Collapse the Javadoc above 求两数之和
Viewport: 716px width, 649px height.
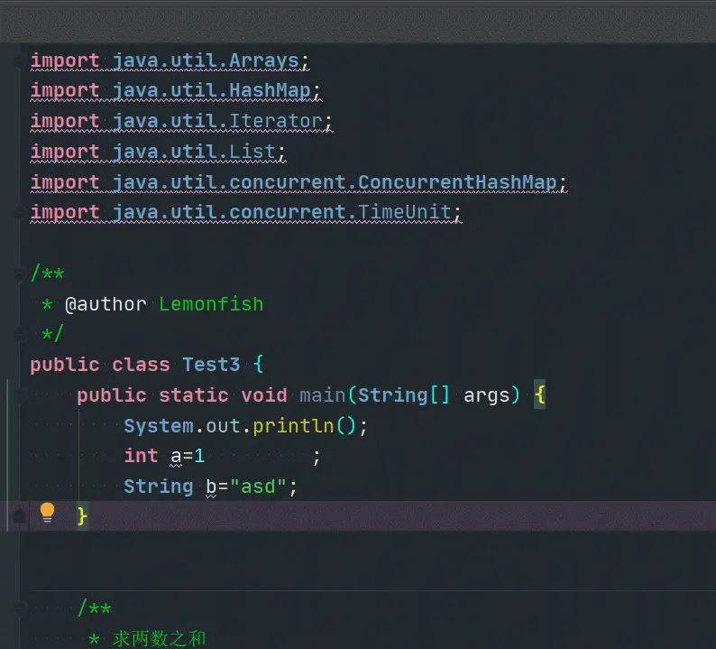click(20, 608)
